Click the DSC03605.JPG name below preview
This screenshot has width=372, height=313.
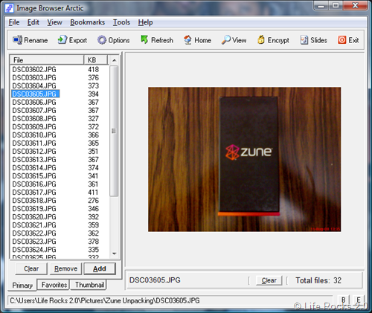coord(155,280)
